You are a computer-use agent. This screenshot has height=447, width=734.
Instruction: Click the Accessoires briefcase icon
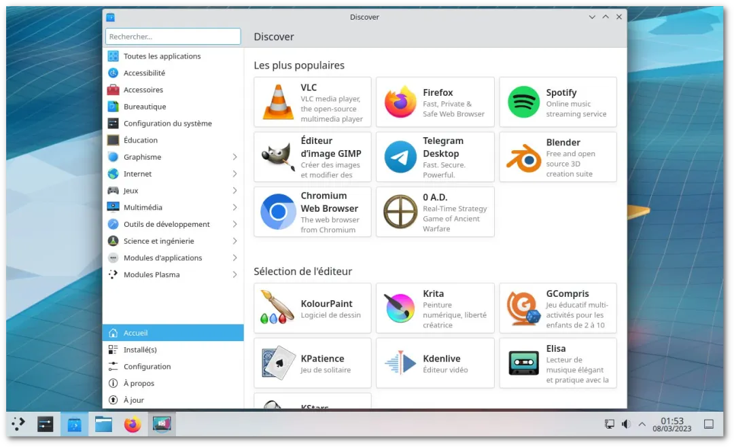point(113,90)
